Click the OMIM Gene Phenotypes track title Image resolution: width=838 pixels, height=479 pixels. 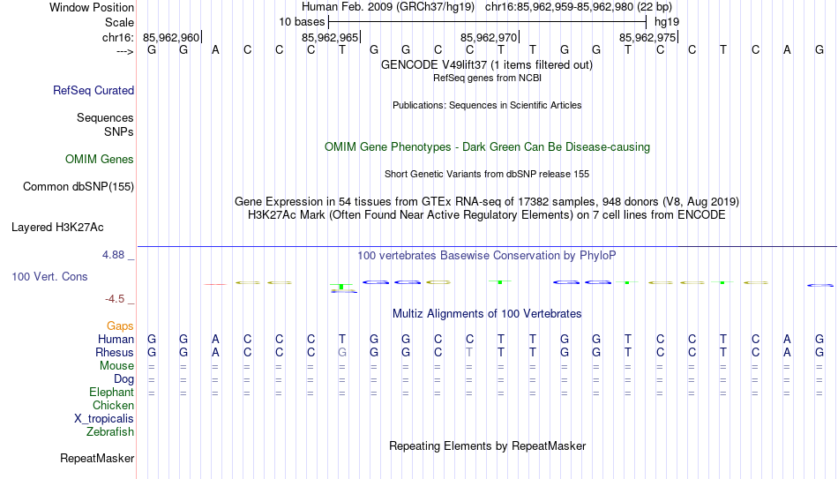487,147
